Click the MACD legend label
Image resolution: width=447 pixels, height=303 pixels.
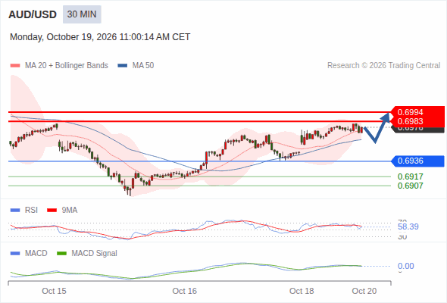point(36,254)
